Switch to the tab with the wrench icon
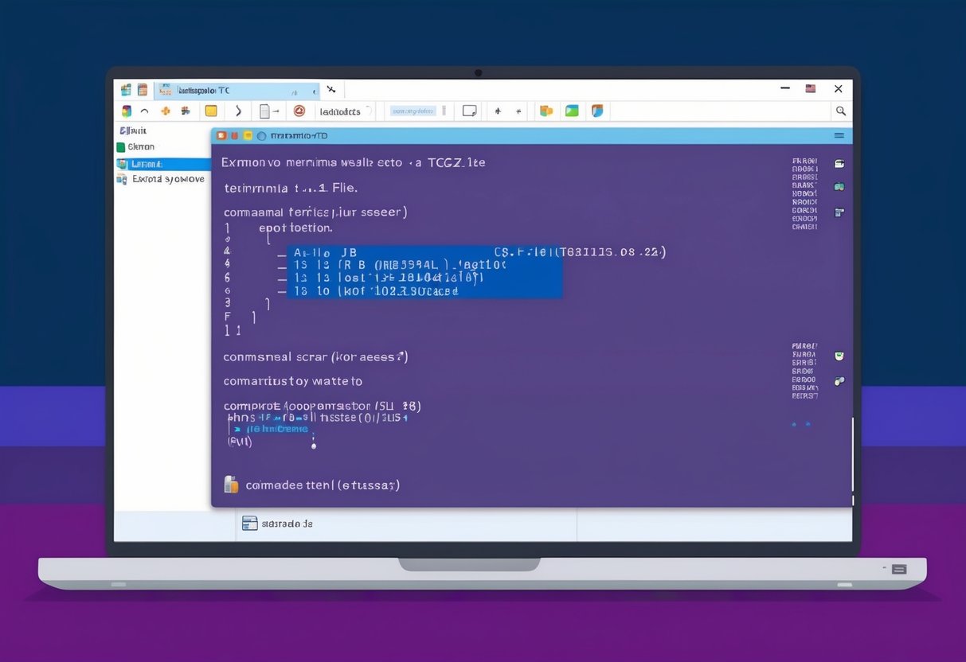Screen dimensions: 966x662 point(331,89)
